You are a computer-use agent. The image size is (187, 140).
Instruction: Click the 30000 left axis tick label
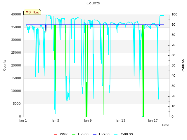point(16,40)
